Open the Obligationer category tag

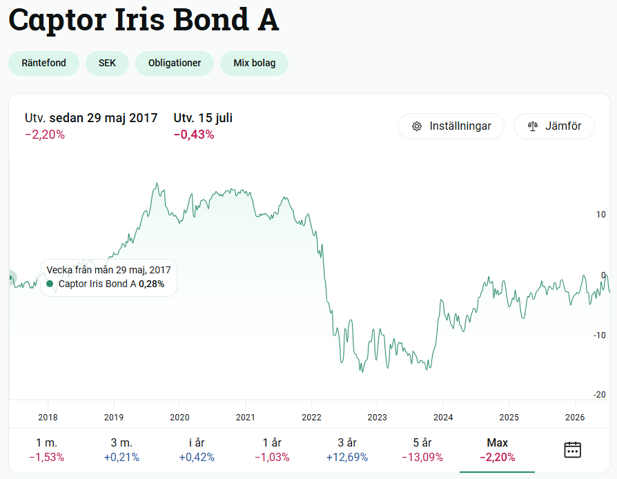tap(175, 63)
